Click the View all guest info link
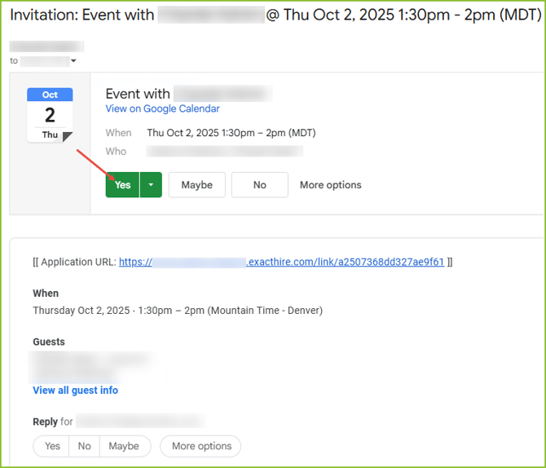The height and width of the screenshot is (468, 546). tap(75, 391)
